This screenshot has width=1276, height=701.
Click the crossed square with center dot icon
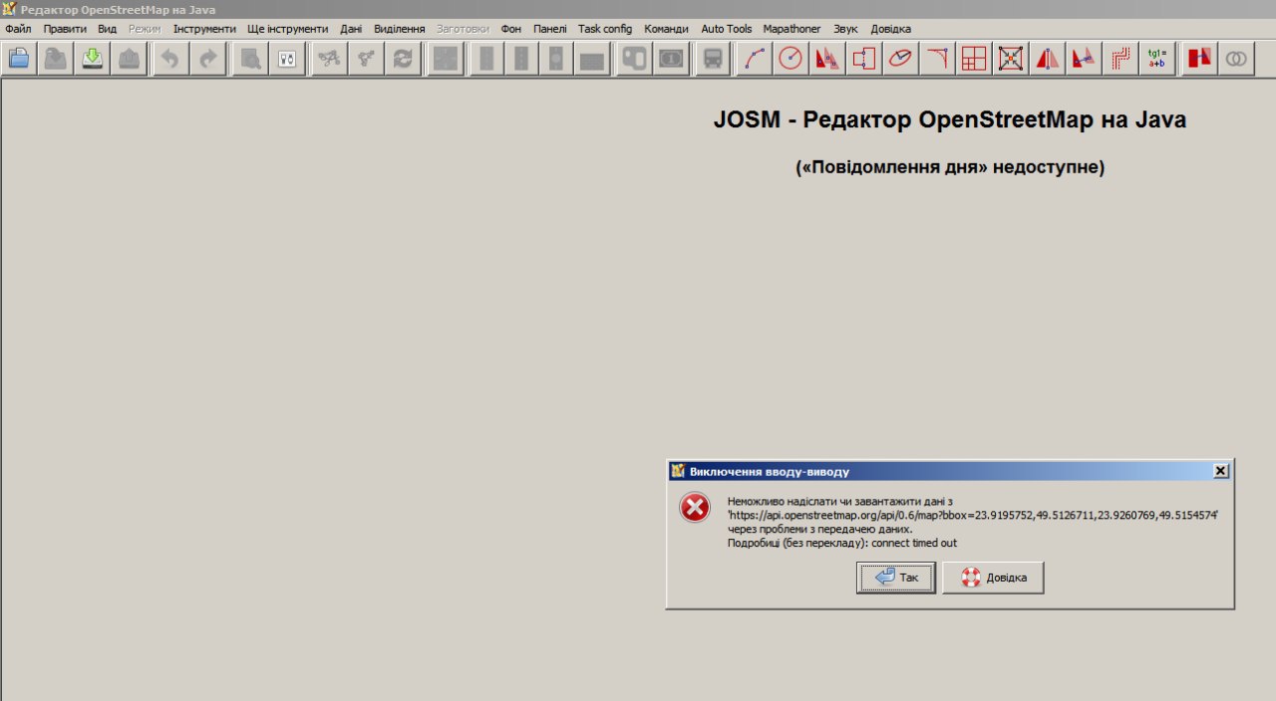[1011, 59]
